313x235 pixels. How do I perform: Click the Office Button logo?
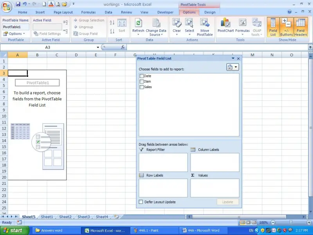7,7
